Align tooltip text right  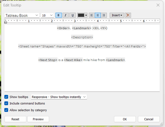pyautogui.click(x=104, y=15)
